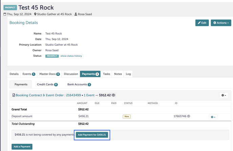The width and height of the screenshot is (233, 151).
Task: Click the Add a Payment button
Action: click(x=22, y=147)
